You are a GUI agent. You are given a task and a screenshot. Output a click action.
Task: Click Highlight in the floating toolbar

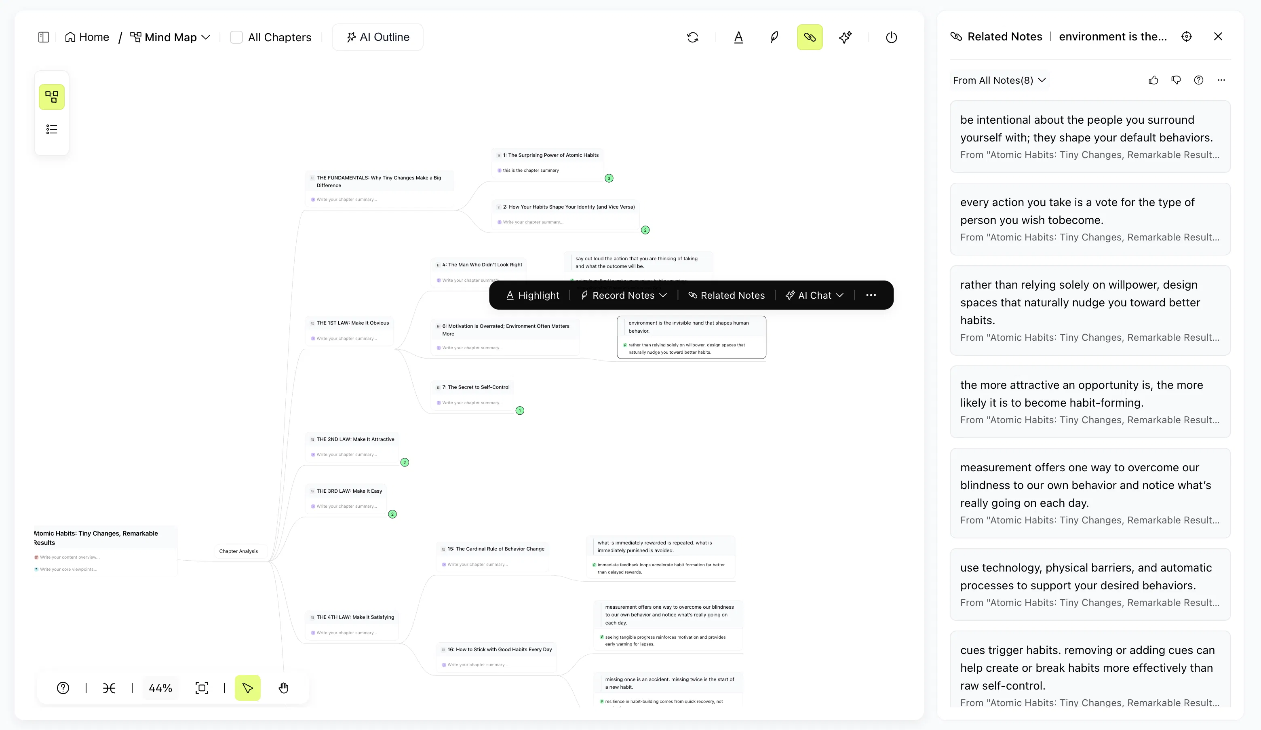coord(532,295)
